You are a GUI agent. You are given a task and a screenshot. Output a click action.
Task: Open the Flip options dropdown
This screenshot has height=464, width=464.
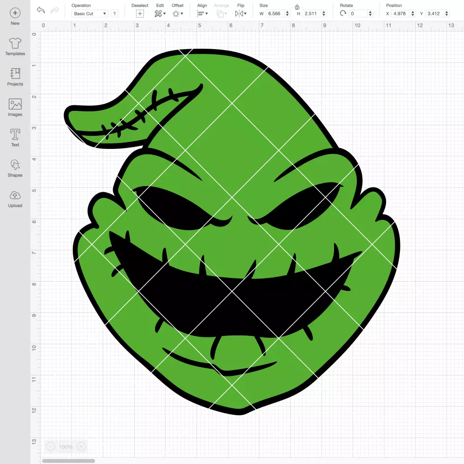tap(240, 13)
